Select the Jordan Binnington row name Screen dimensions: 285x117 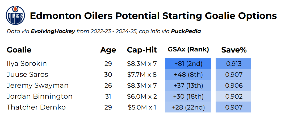[x=40, y=96]
